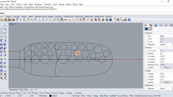Click the red car Named Views icon
The width and height of the screenshot is (173, 97).
point(65,20)
